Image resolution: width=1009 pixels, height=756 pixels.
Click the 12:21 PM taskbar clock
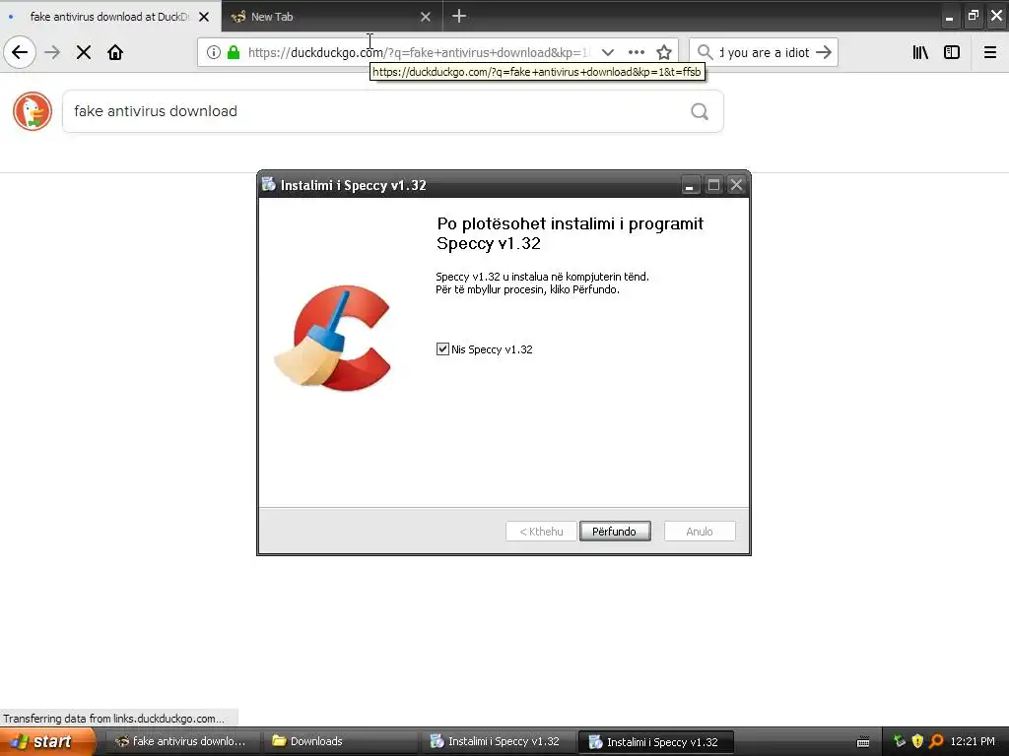pos(973,741)
